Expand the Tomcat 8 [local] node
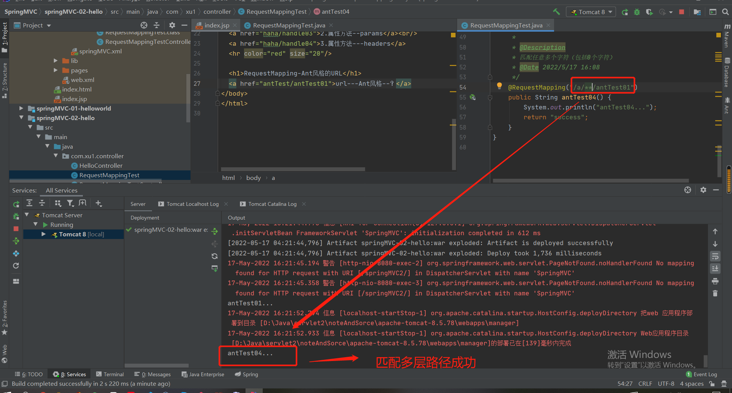This screenshot has height=393, width=732. point(44,234)
